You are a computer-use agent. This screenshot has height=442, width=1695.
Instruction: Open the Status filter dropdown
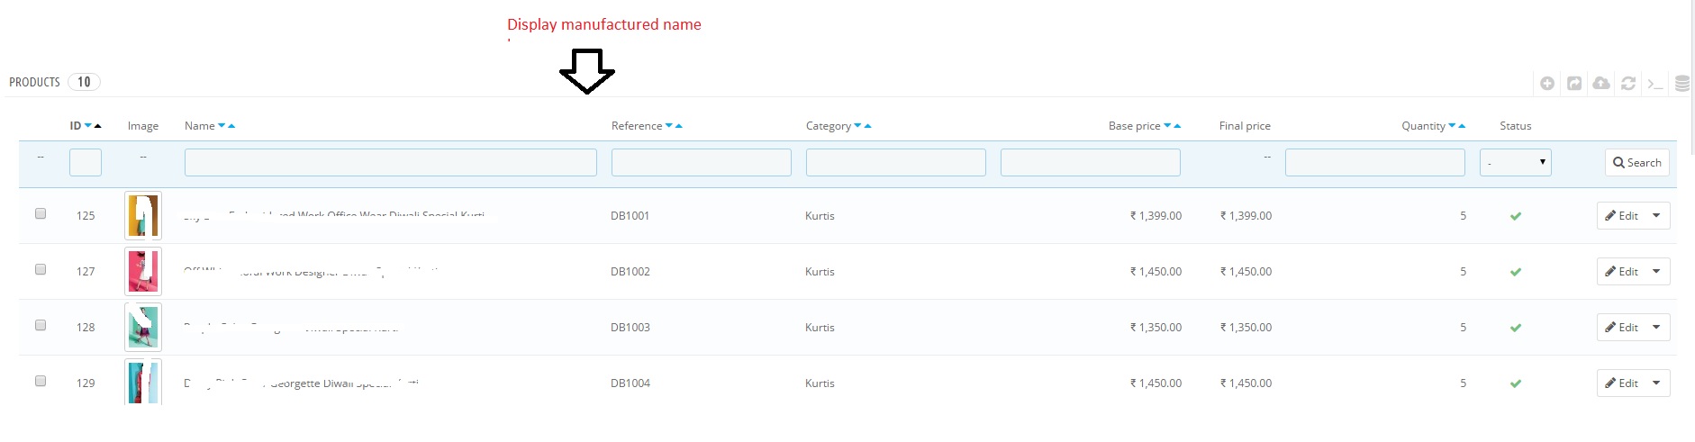1515,162
